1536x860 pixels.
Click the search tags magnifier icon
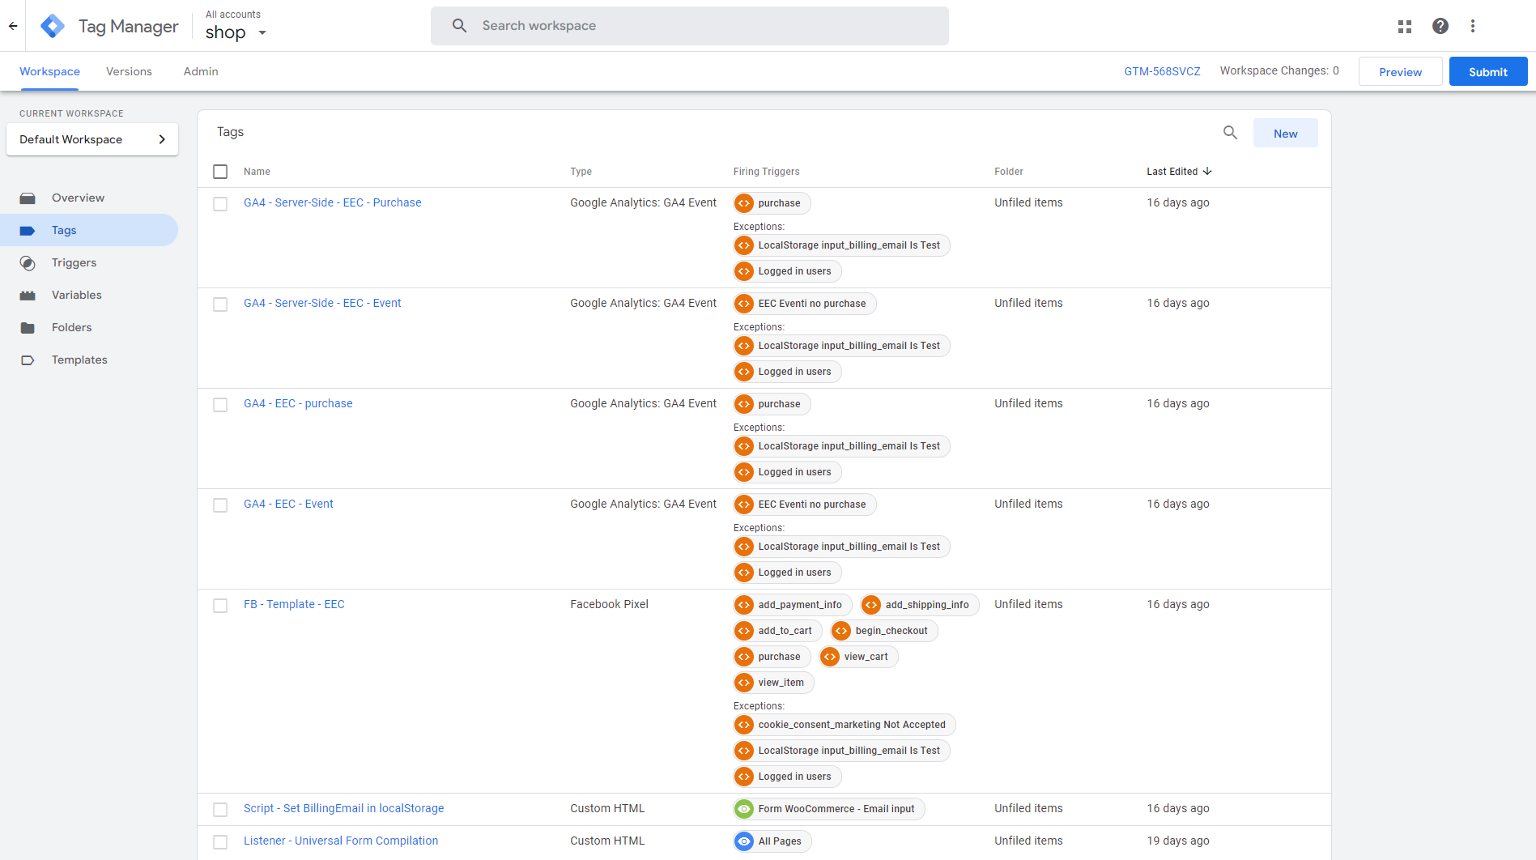tap(1230, 133)
